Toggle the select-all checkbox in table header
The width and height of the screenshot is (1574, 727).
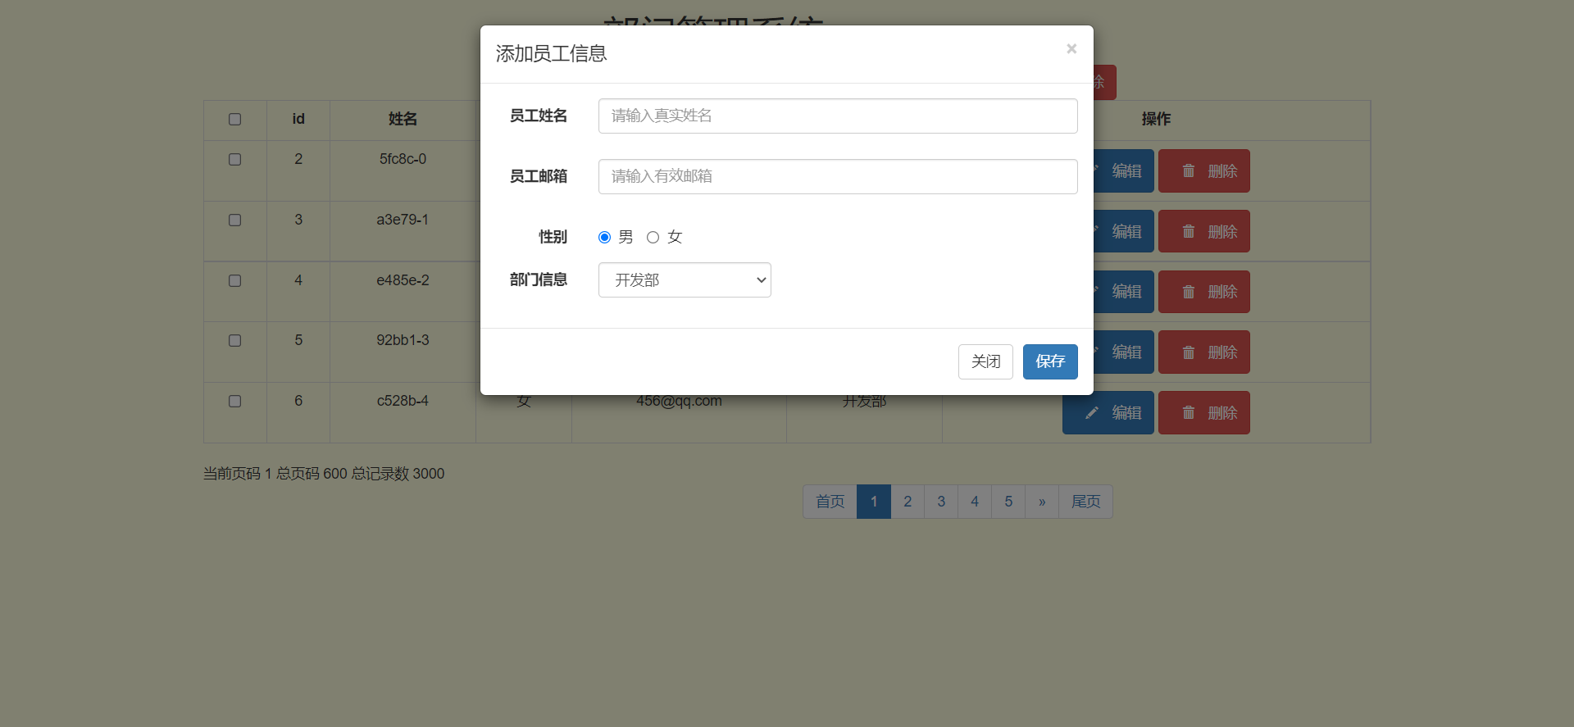tap(234, 119)
